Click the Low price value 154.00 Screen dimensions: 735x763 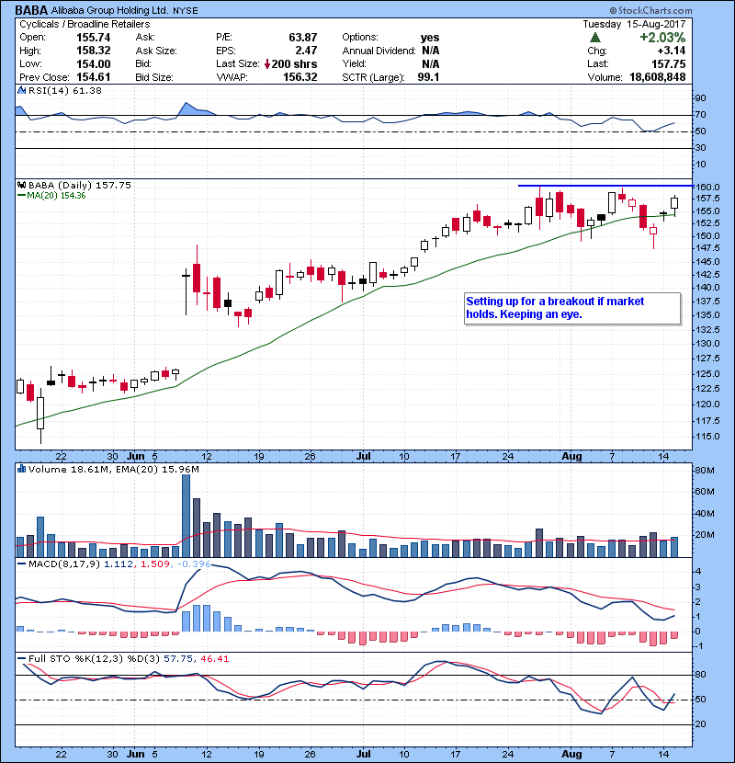click(x=94, y=64)
